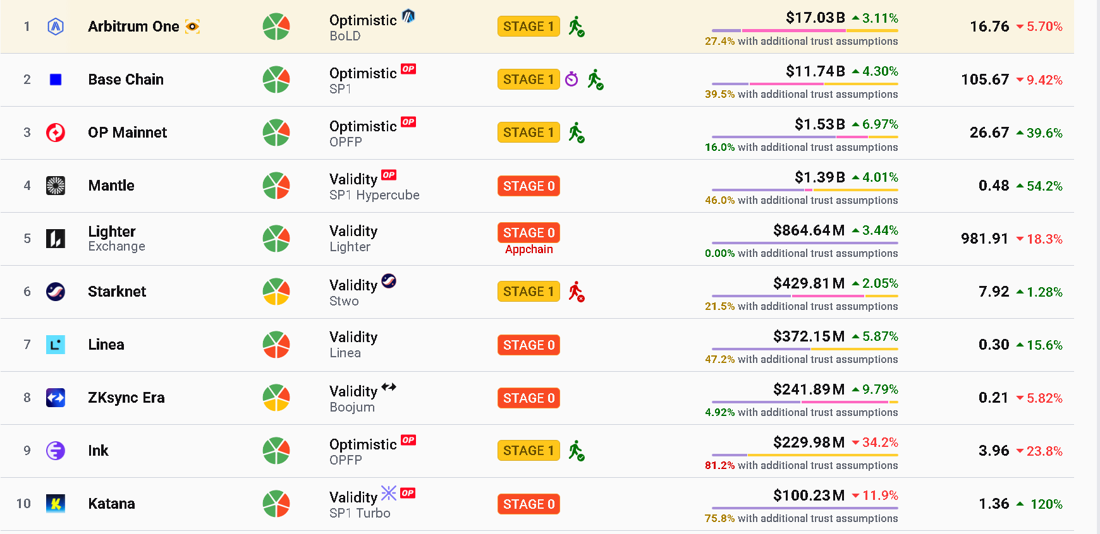
Task: Open the Lighter Exchange project link
Action: pos(117,239)
